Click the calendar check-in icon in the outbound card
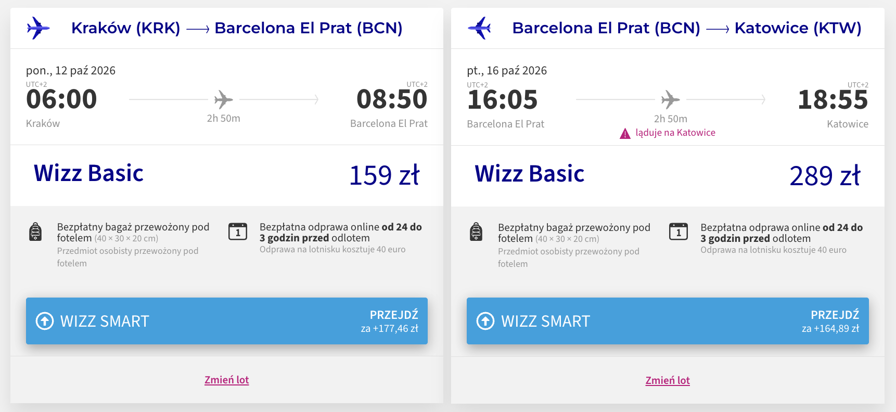Viewport: 896px width, 412px height. coord(238,231)
